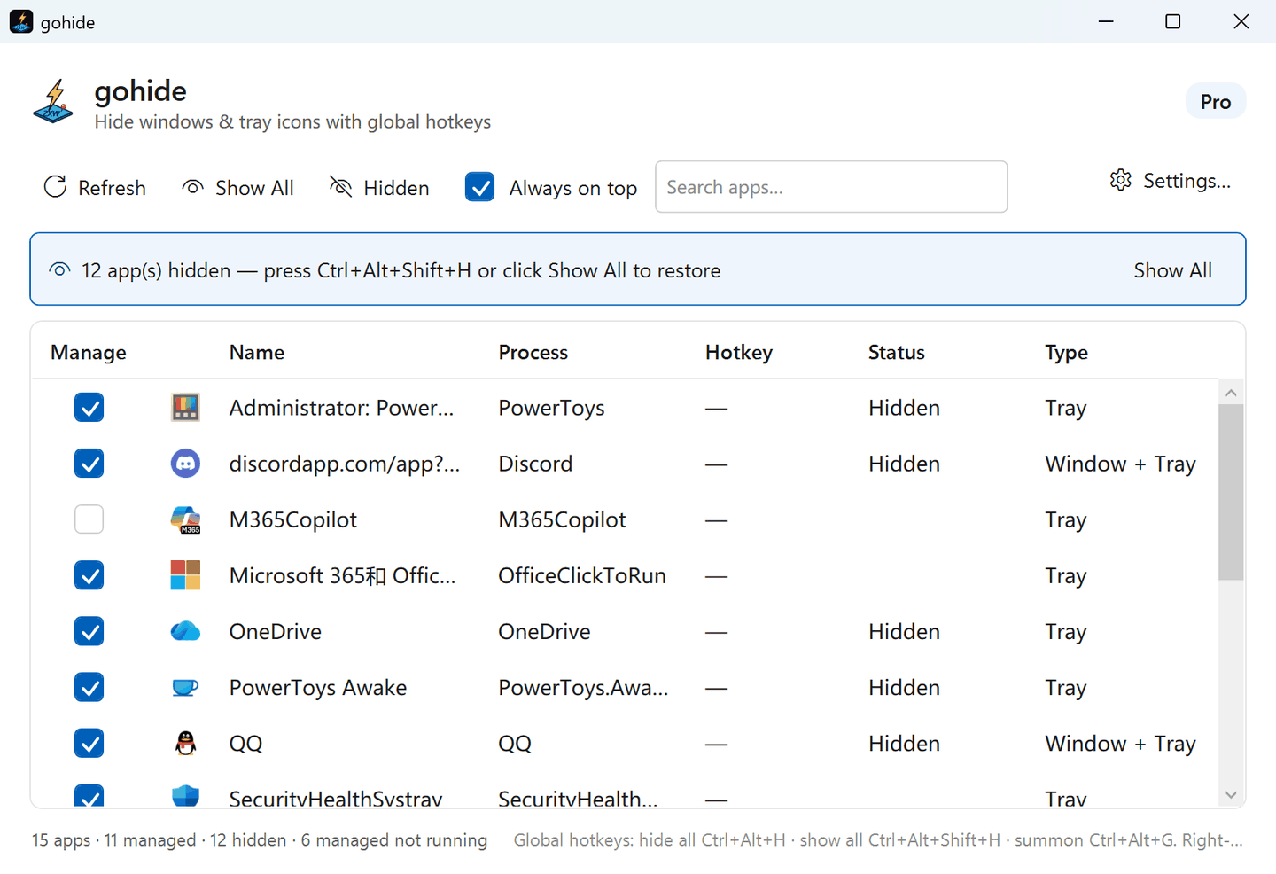The height and width of the screenshot is (874, 1276).
Task: Click Show All text in the toolbar
Action: [x=254, y=188]
